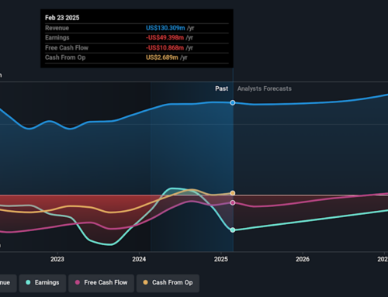Click the 2025 x-axis label
388x297 pixels.
pyautogui.click(x=221, y=259)
